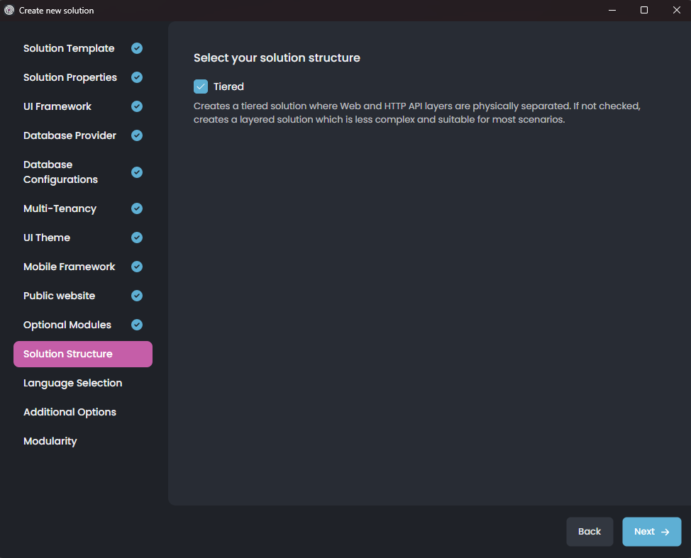
Task: Jump to the Additional Options step
Action: (x=70, y=412)
